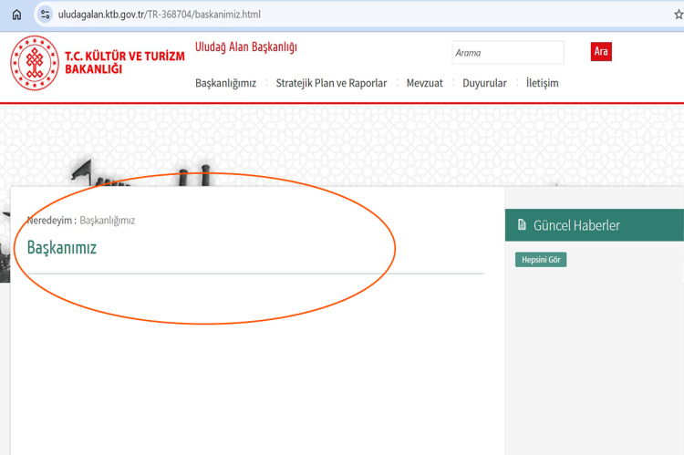684x455 pixels.
Task: Click the Başkanımız page heading
Action: (x=62, y=248)
